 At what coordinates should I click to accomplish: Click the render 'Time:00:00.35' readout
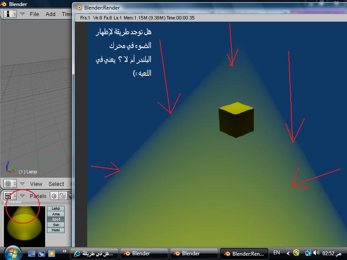(180, 18)
